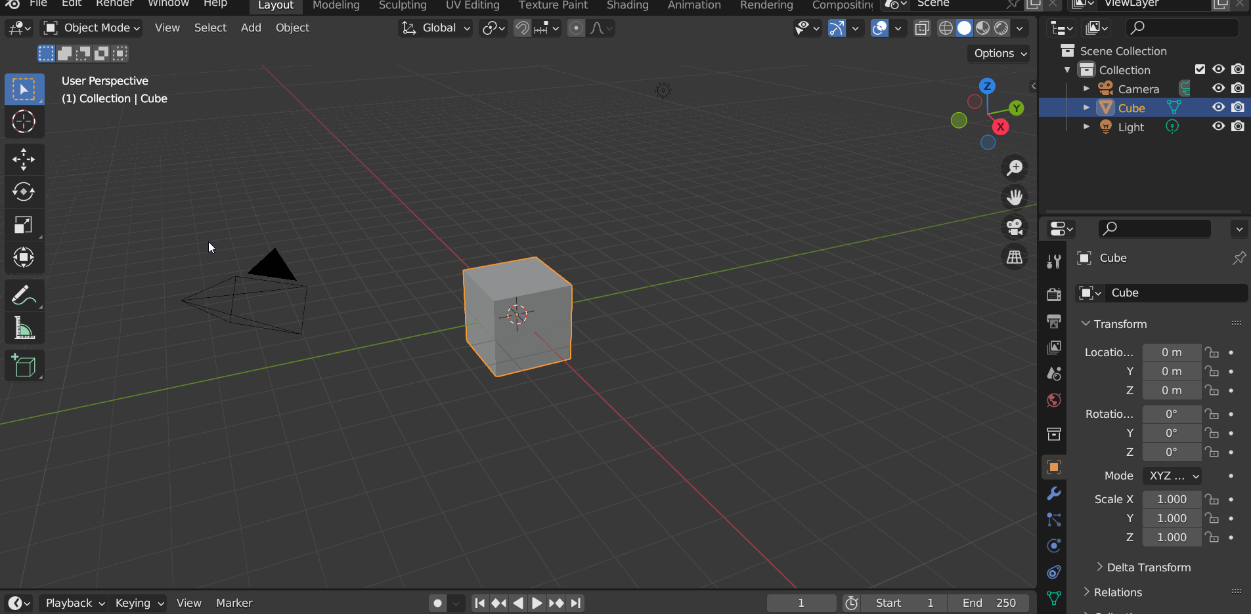Open the Object Constraints properties tab
This screenshot has height=614, width=1251.
(x=1054, y=572)
